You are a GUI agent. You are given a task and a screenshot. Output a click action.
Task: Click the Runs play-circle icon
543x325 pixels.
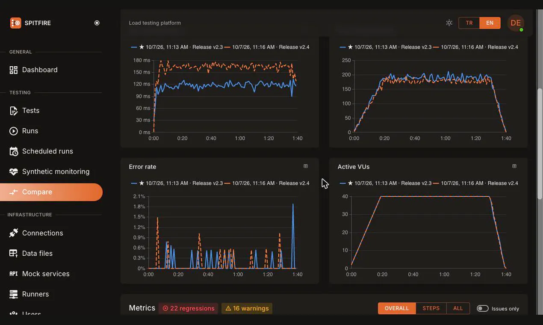pyautogui.click(x=14, y=131)
